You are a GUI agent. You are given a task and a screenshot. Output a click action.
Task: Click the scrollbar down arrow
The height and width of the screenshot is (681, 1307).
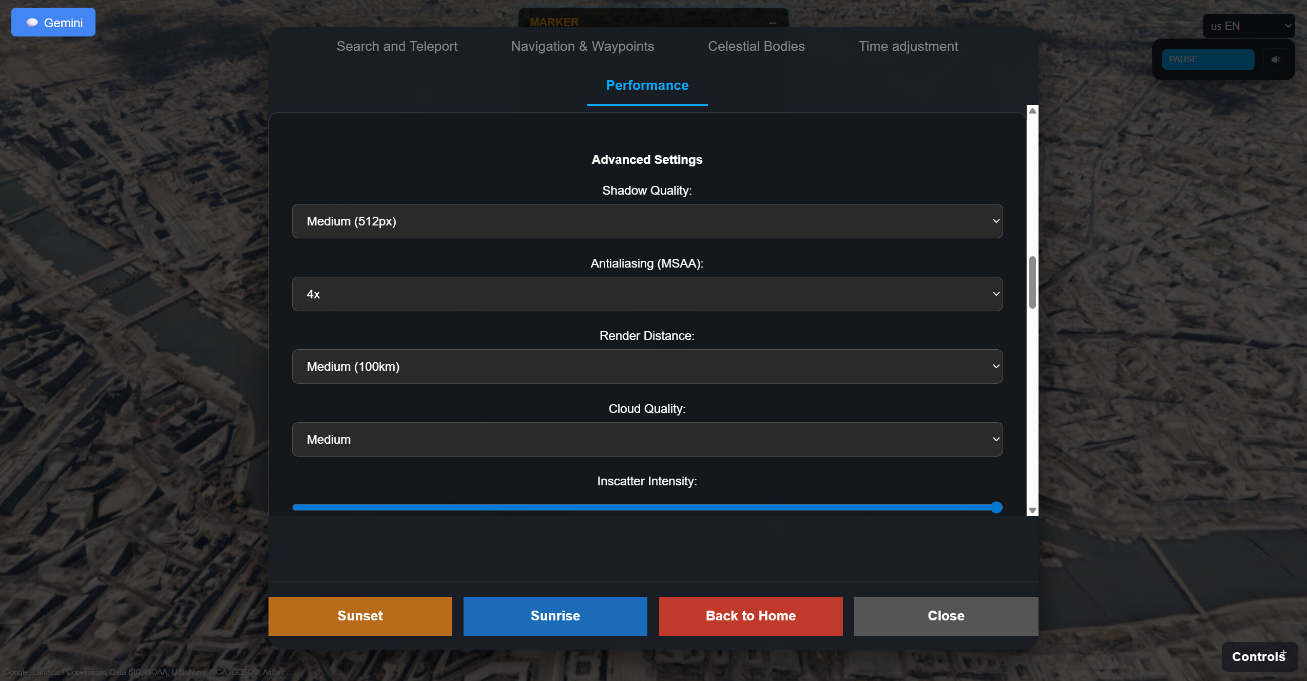click(x=1031, y=509)
